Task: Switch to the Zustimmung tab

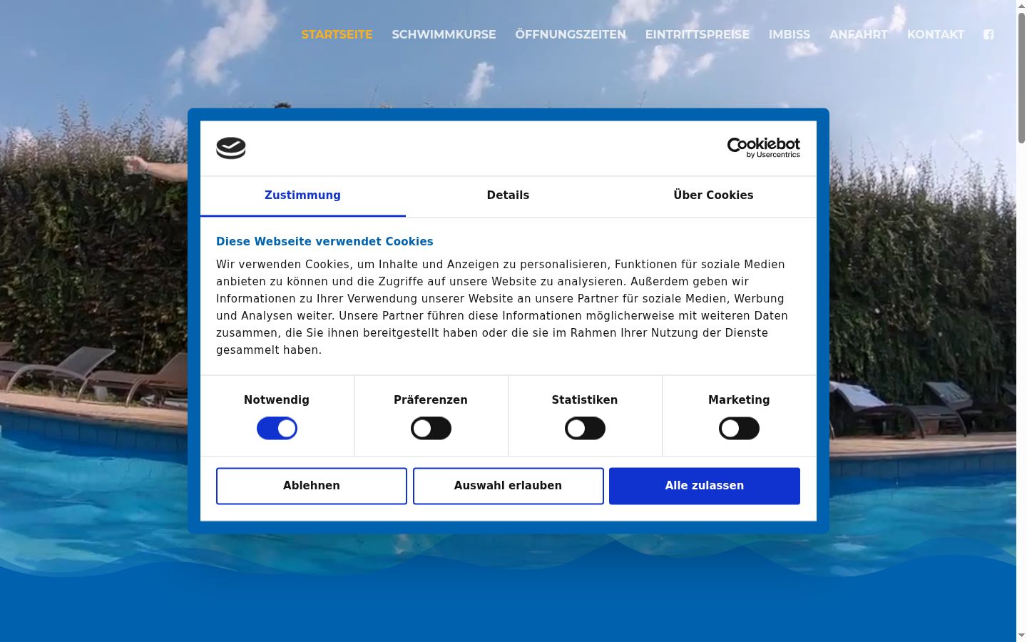Action: pyautogui.click(x=302, y=195)
